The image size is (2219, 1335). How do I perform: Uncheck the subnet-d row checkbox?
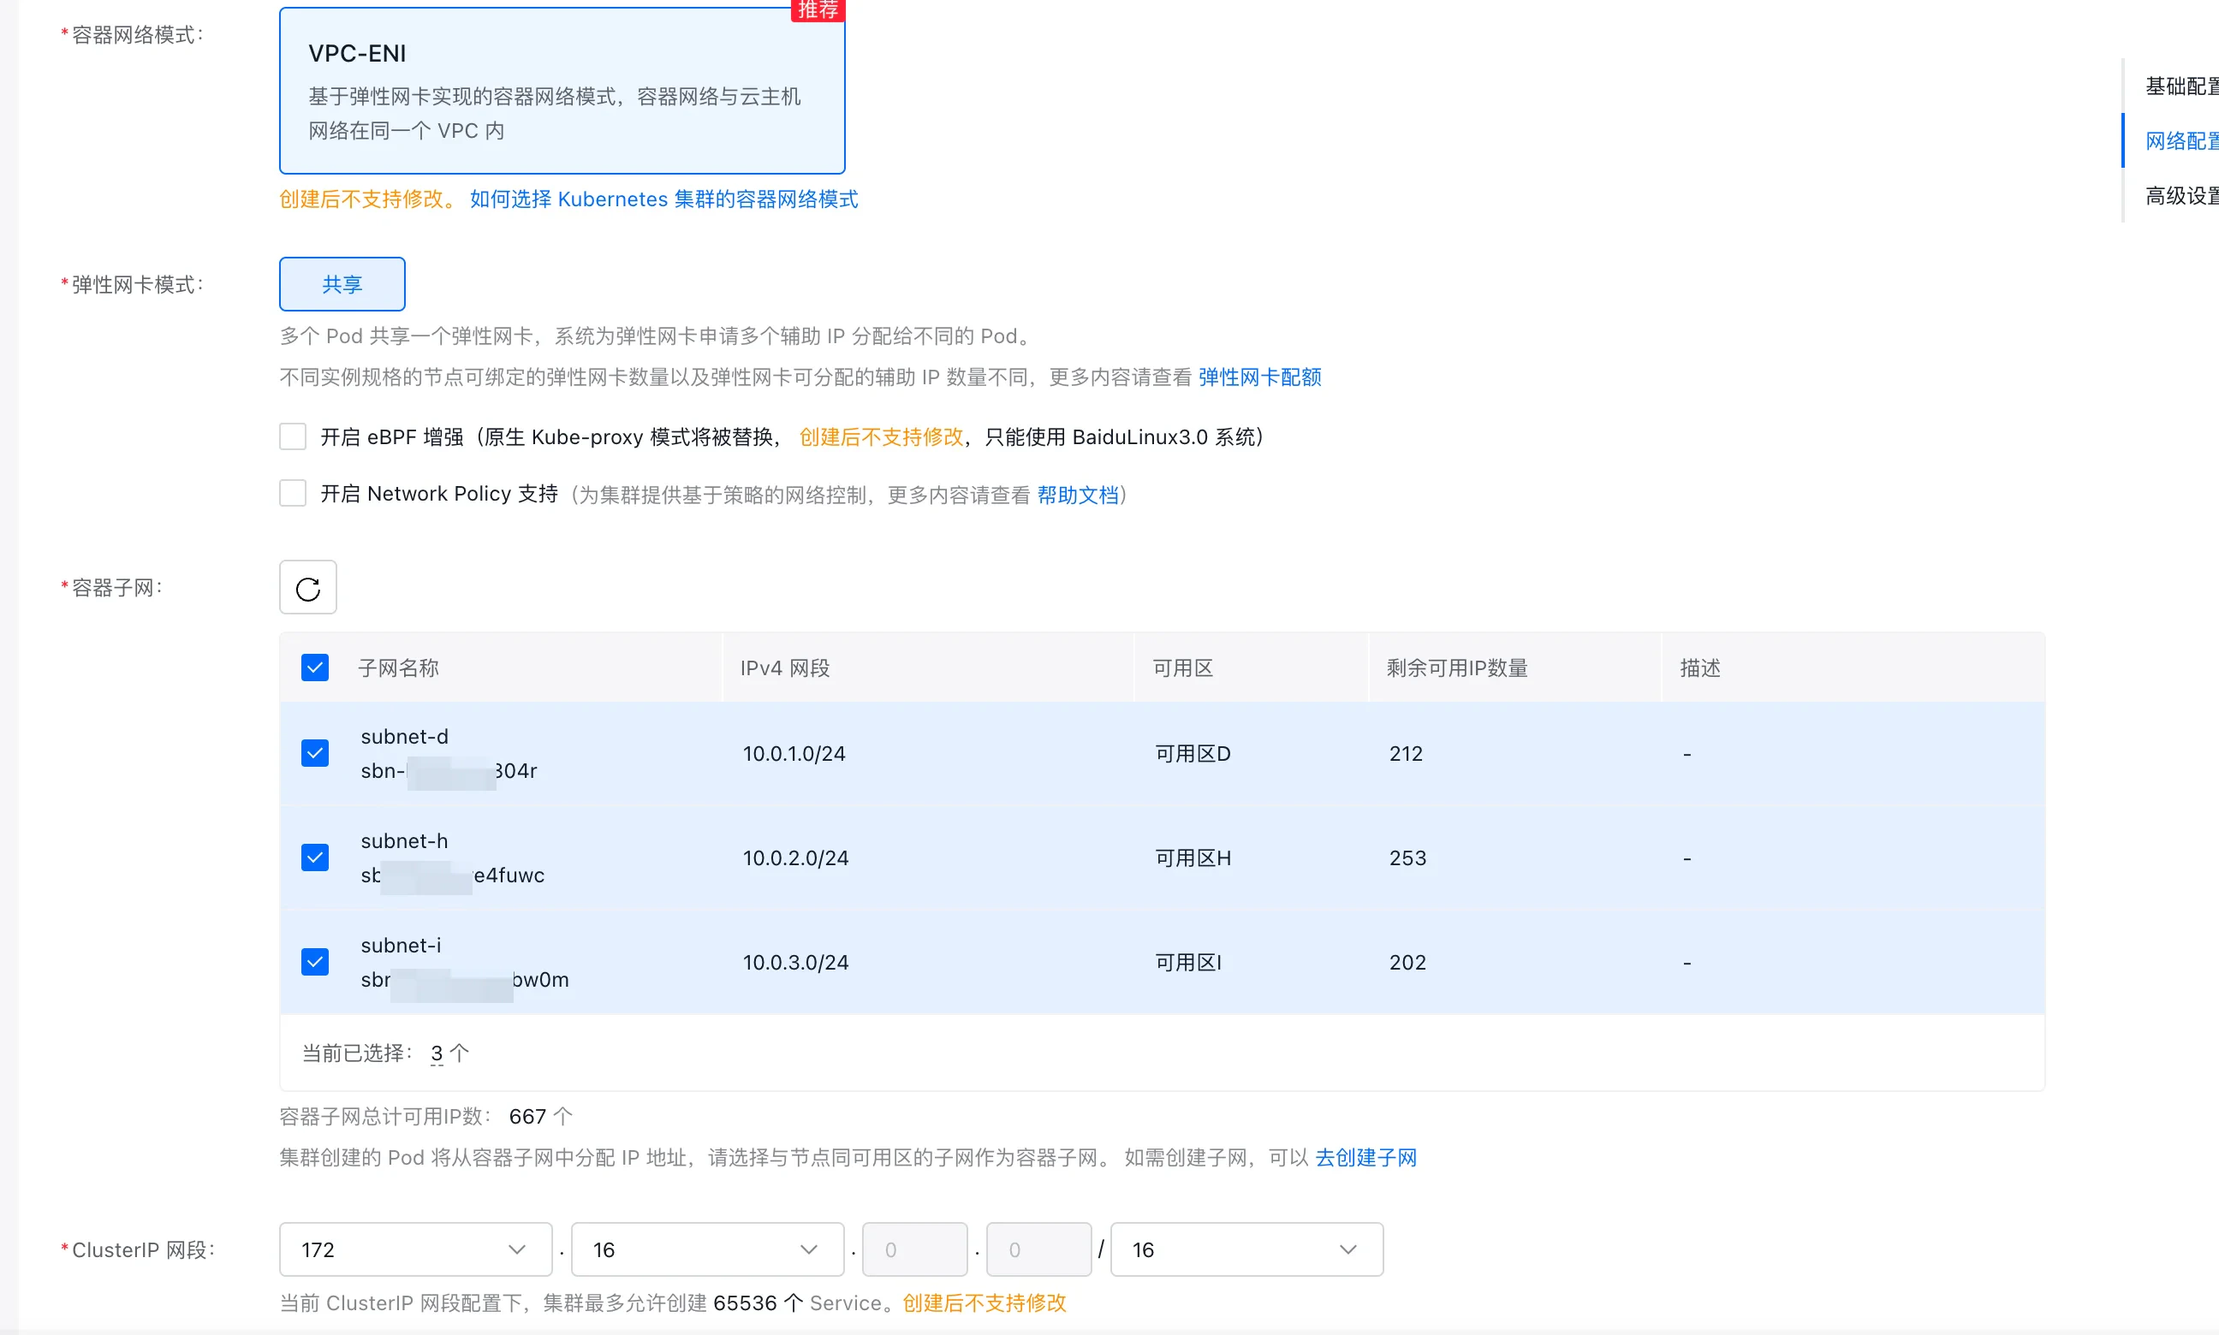tap(315, 753)
